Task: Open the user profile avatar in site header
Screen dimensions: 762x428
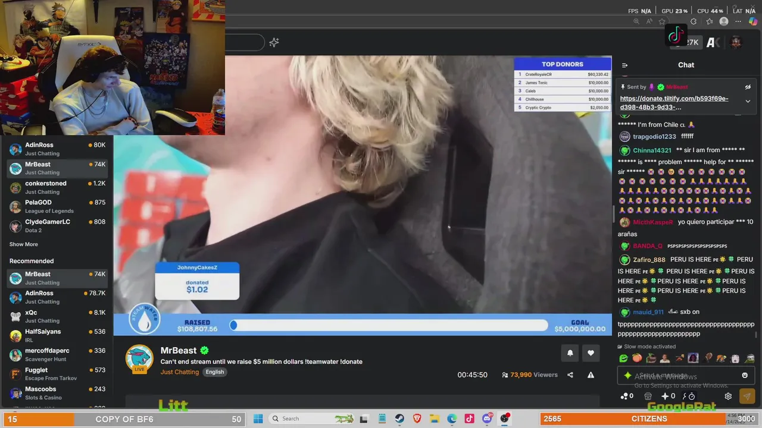Action: tap(736, 42)
